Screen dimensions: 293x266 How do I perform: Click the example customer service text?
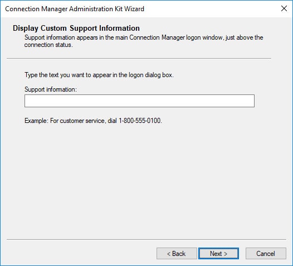click(x=93, y=121)
